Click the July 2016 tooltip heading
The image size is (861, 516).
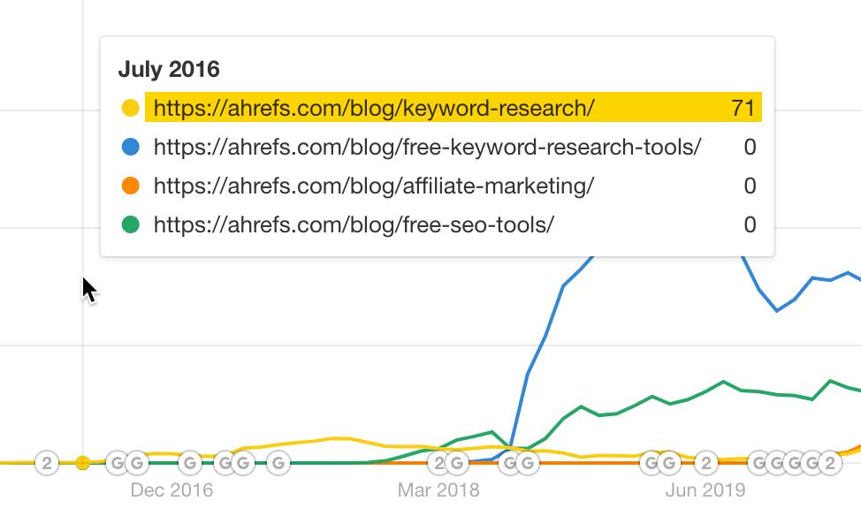[x=168, y=69]
